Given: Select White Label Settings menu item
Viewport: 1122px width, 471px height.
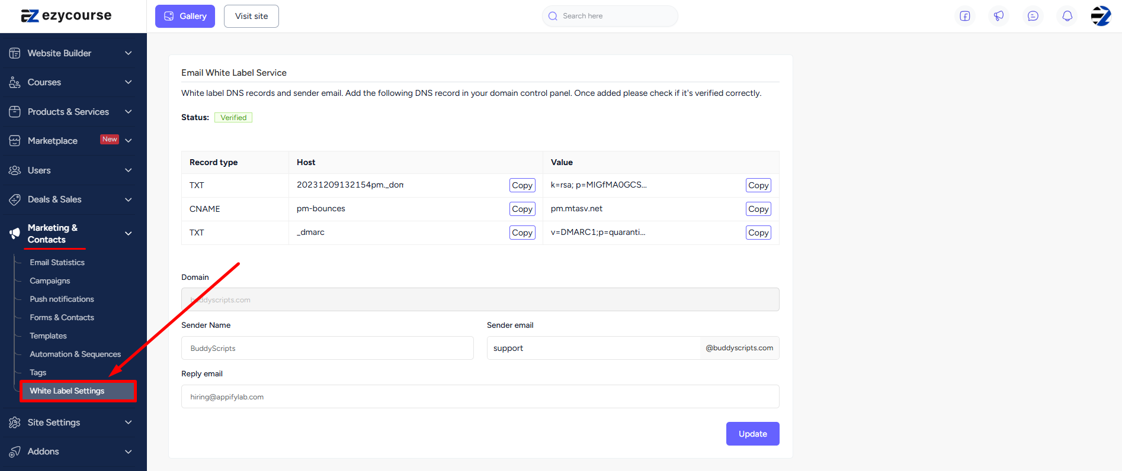Looking at the screenshot, I should pyautogui.click(x=78, y=391).
